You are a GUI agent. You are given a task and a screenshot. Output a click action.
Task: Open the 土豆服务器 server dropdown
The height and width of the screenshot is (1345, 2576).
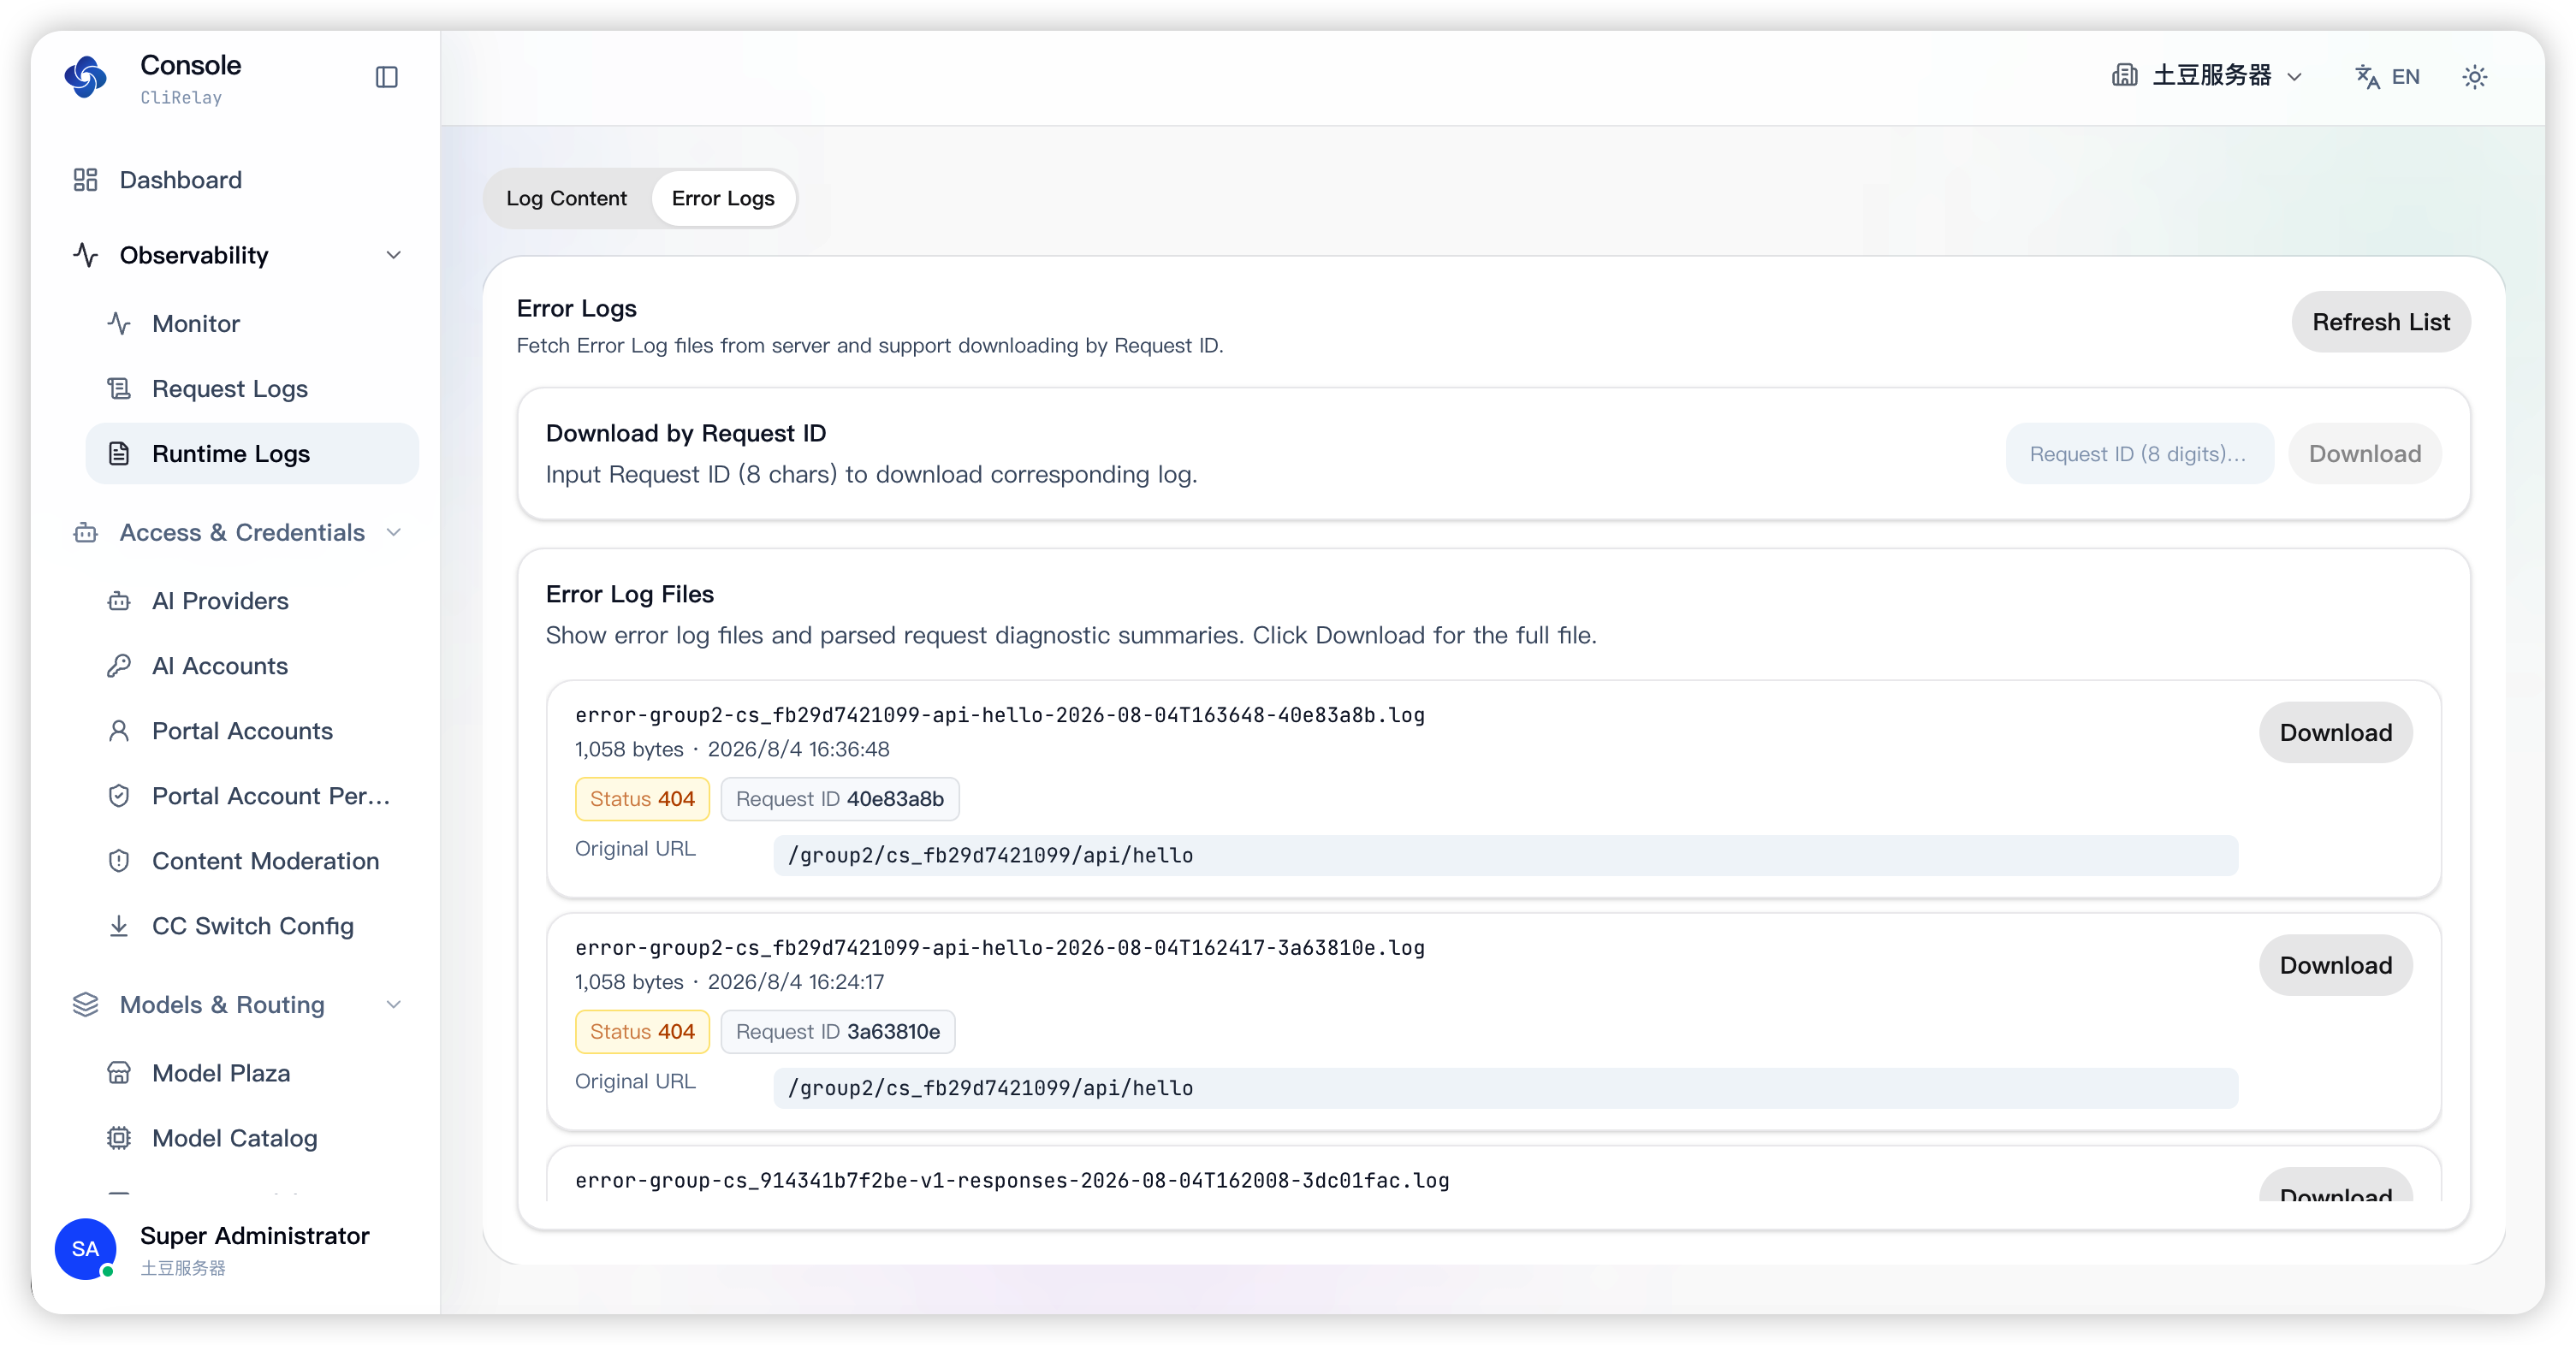(2207, 76)
